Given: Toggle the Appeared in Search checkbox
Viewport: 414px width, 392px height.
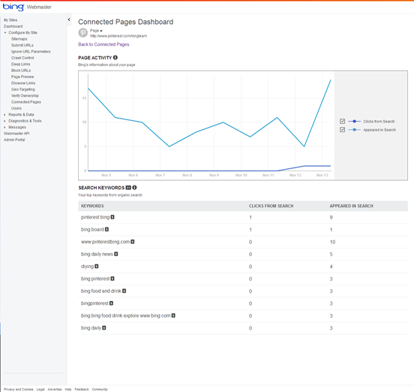Looking at the screenshot, I should pos(343,130).
